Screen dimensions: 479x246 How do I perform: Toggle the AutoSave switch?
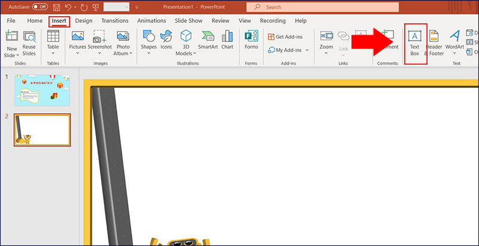[x=40, y=7]
